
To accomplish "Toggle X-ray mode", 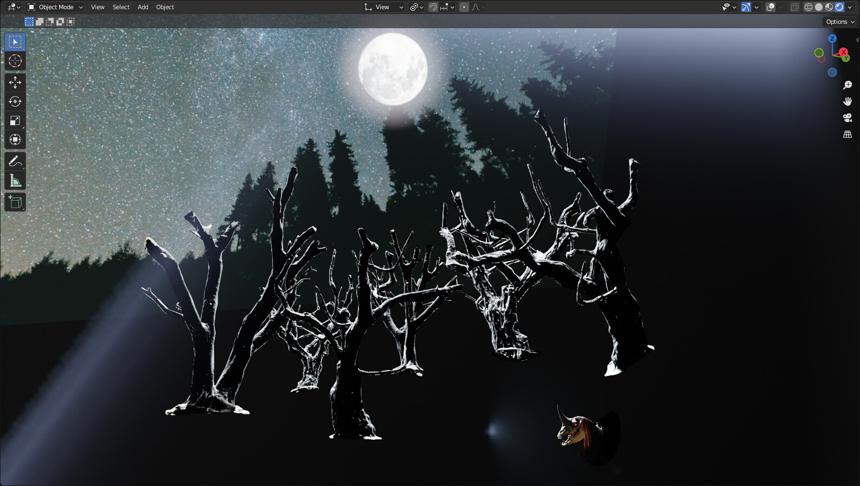I will pyautogui.click(x=795, y=7).
